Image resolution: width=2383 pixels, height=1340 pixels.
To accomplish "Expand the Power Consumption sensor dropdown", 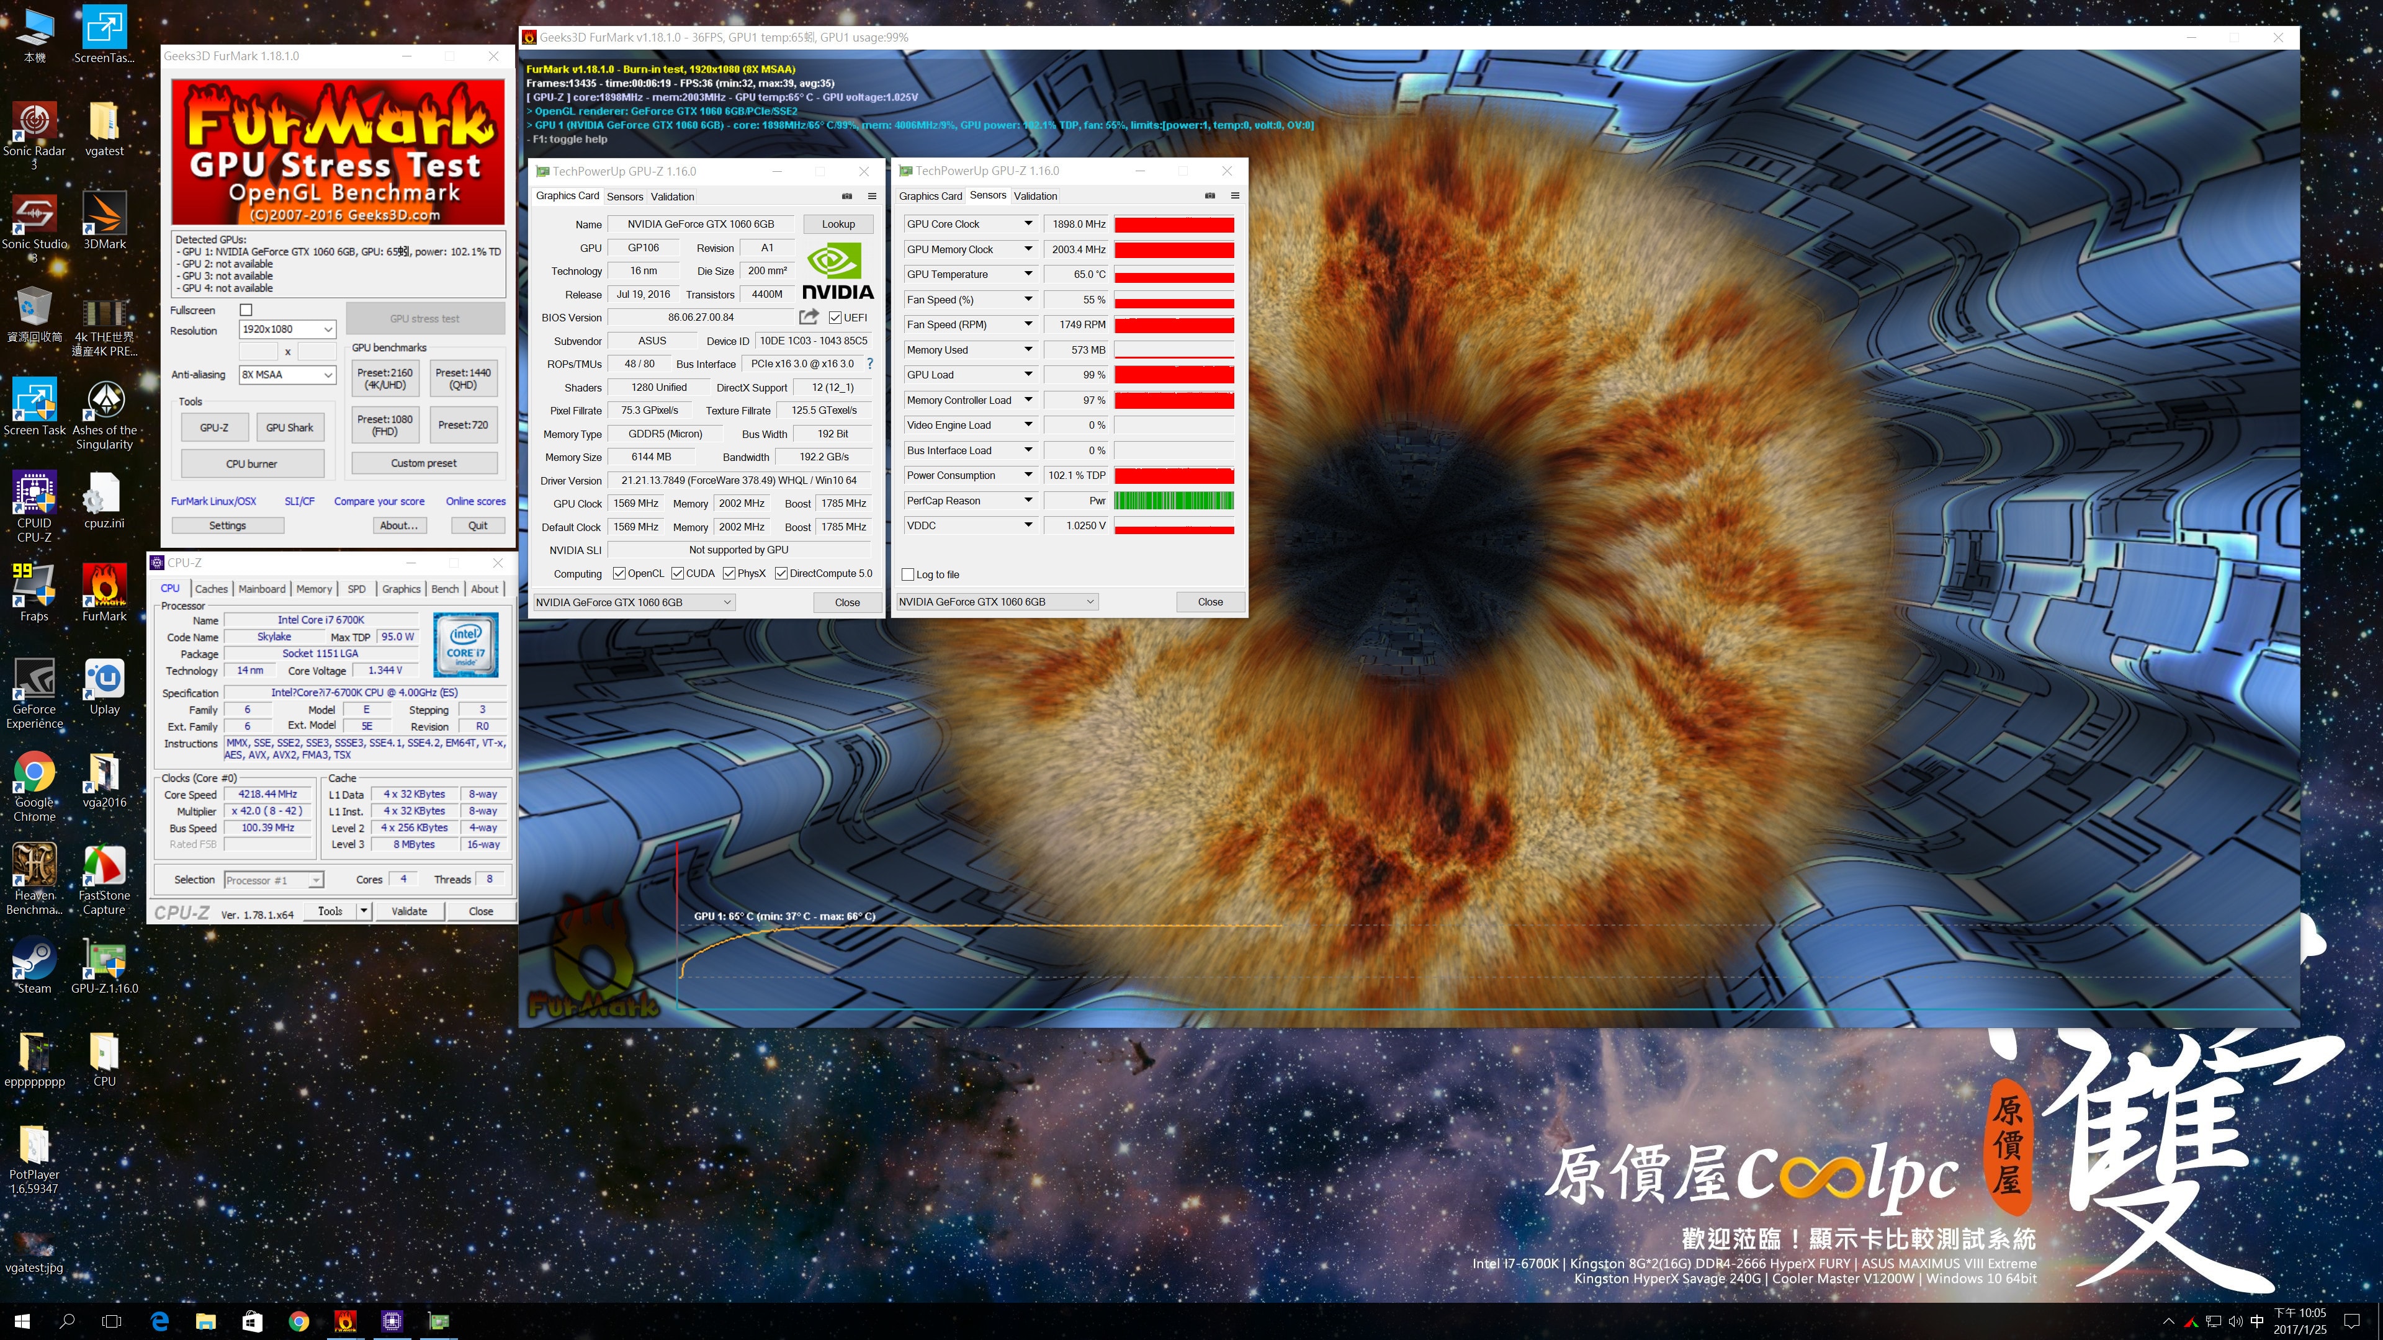I will pos(1028,475).
